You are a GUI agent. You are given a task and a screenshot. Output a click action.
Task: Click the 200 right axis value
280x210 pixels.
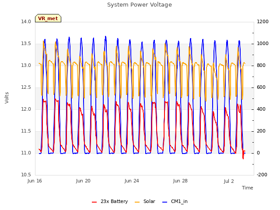(x=261, y=131)
